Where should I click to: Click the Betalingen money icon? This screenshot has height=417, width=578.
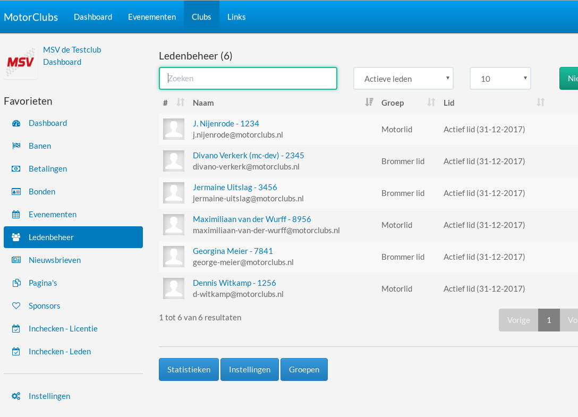[16, 169]
